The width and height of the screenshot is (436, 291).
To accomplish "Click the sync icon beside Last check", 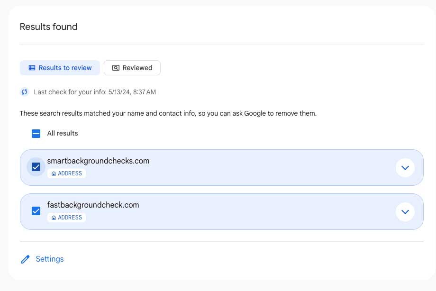I will (25, 92).
